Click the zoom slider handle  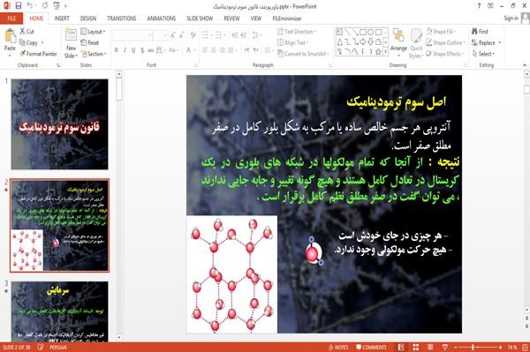[x=473, y=347]
